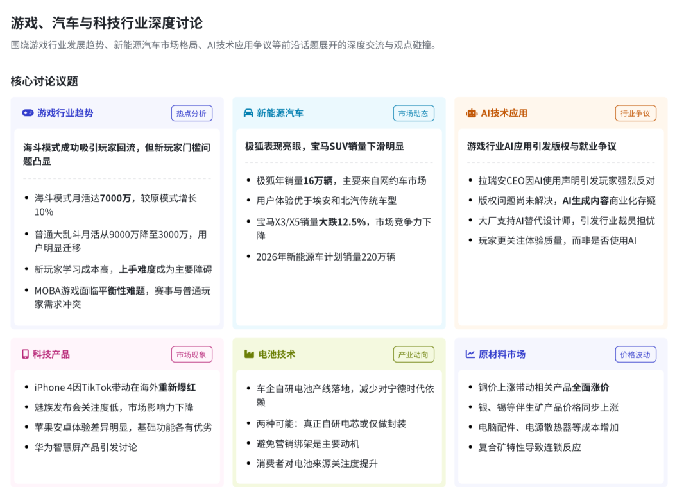The height and width of the screenshot is (487, 693).
Task: Click the headline 极狐表现亮眼，宝马SUV销量下滑明显
Action: click(x=325, y=146)
